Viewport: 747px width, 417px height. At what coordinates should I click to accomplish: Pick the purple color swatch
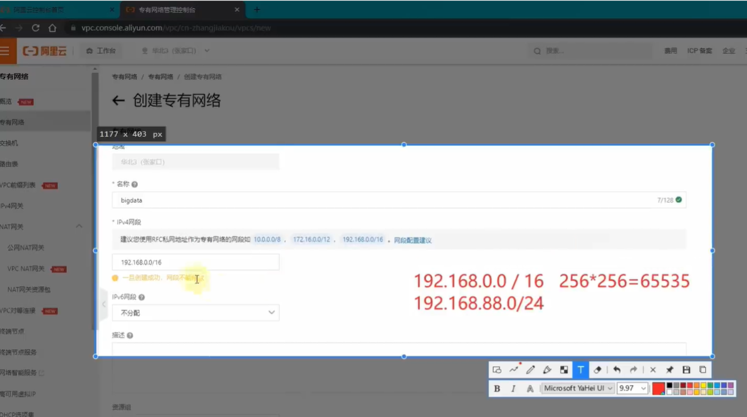731,386
